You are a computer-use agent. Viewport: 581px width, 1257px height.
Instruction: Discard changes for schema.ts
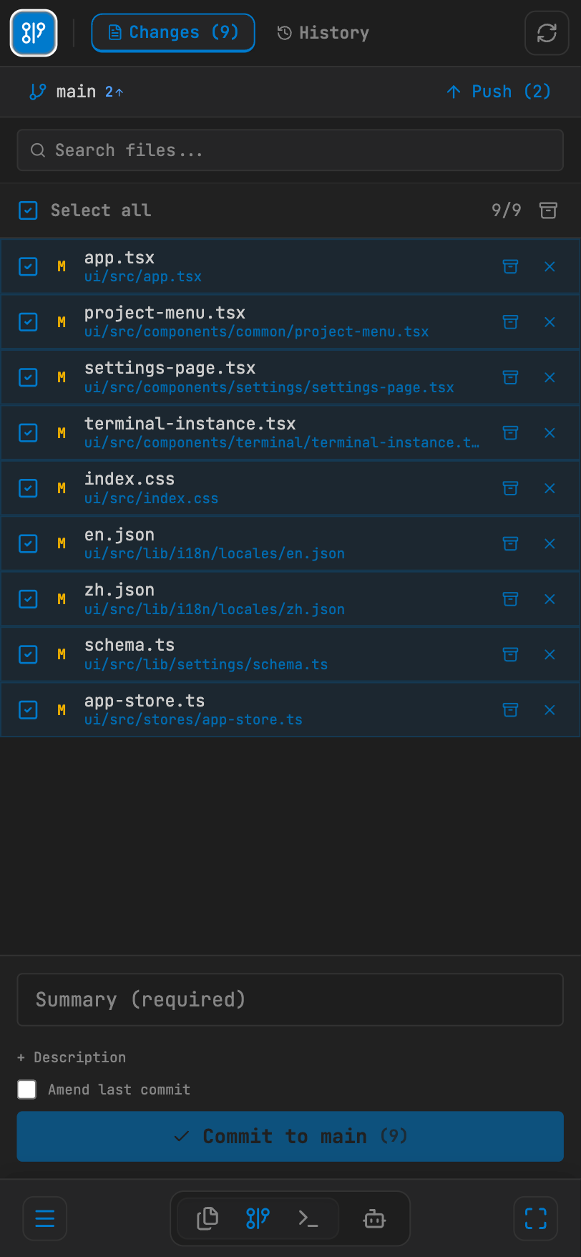click(x=550, y=654)
